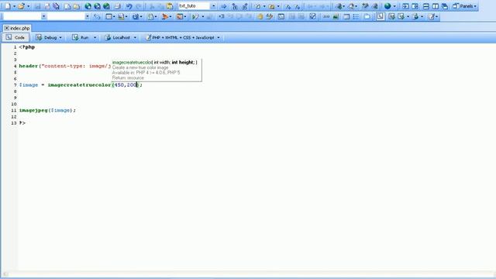Click the yellow circle icon in second toolbar
The image size is (496, 279).
tap(260, 16)
